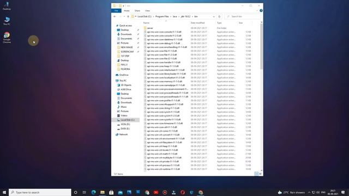This screenshot has width=349, height=196.
Task: Switch to details view layout icon
Action: tap(256, 174)
